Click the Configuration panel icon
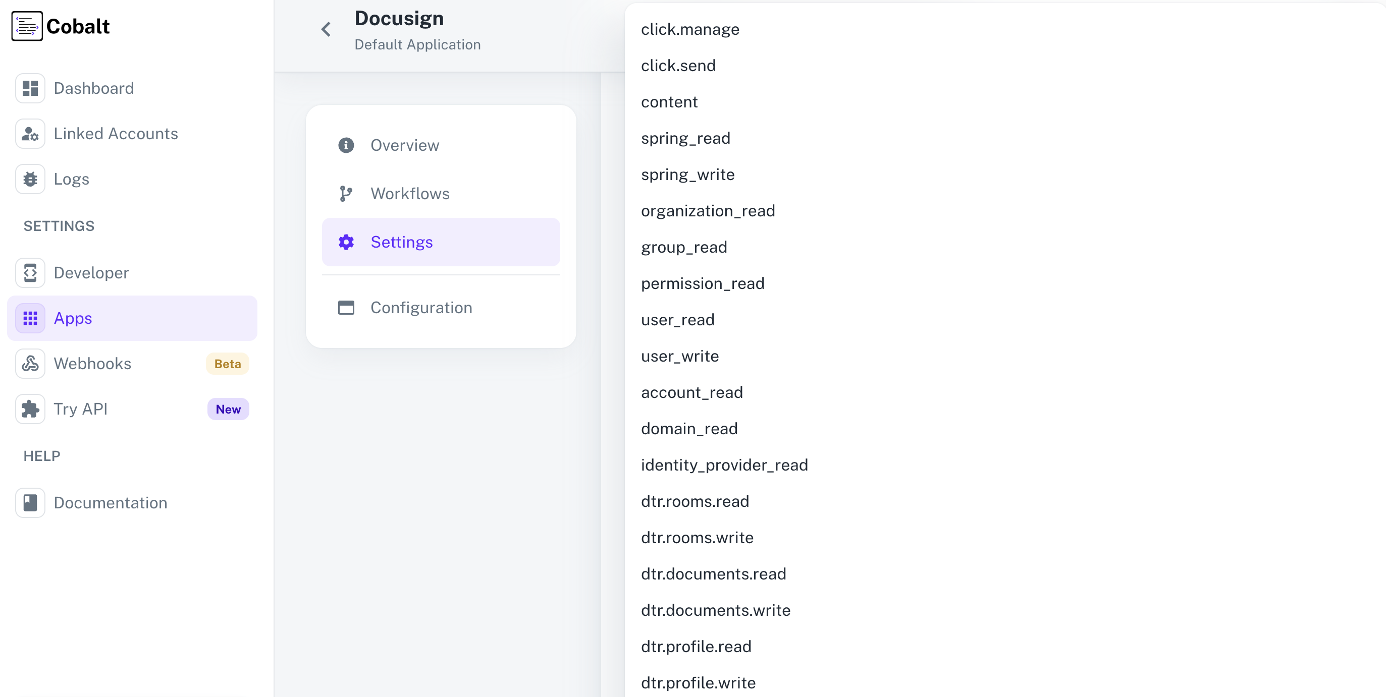 345,307
